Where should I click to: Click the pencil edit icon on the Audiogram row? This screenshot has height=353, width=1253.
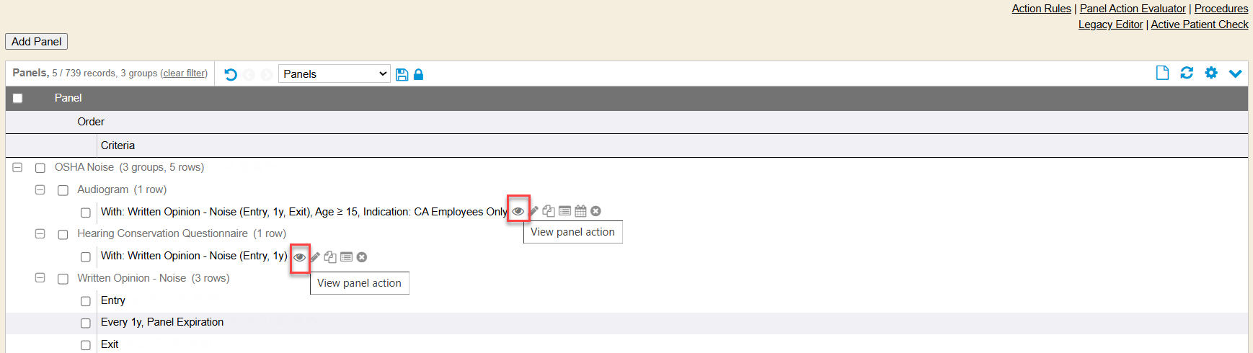tap(533, 211)
